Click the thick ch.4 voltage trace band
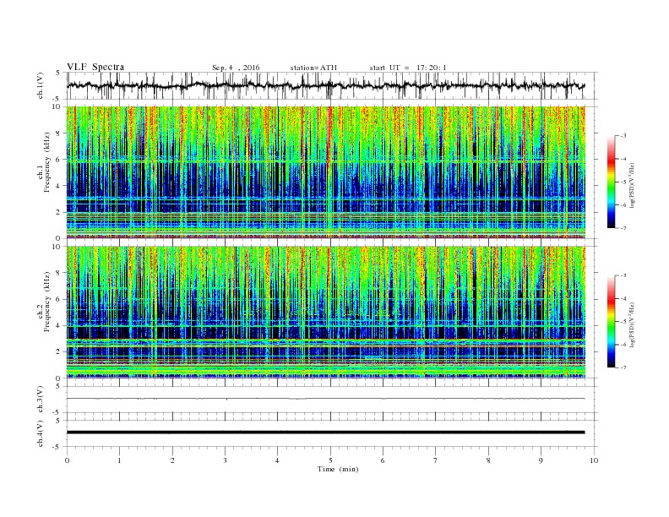The height and width of the screenshot is (517, 669). [325, 433]
